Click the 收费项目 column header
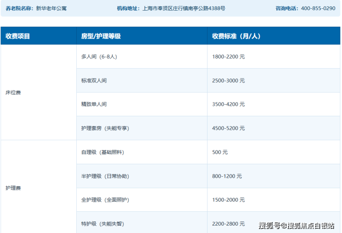This screenshot has height=233, width=342. tap(39, 36)
